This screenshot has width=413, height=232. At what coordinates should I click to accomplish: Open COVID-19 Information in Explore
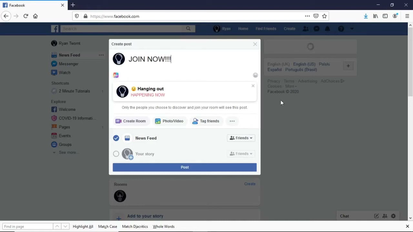77,118
